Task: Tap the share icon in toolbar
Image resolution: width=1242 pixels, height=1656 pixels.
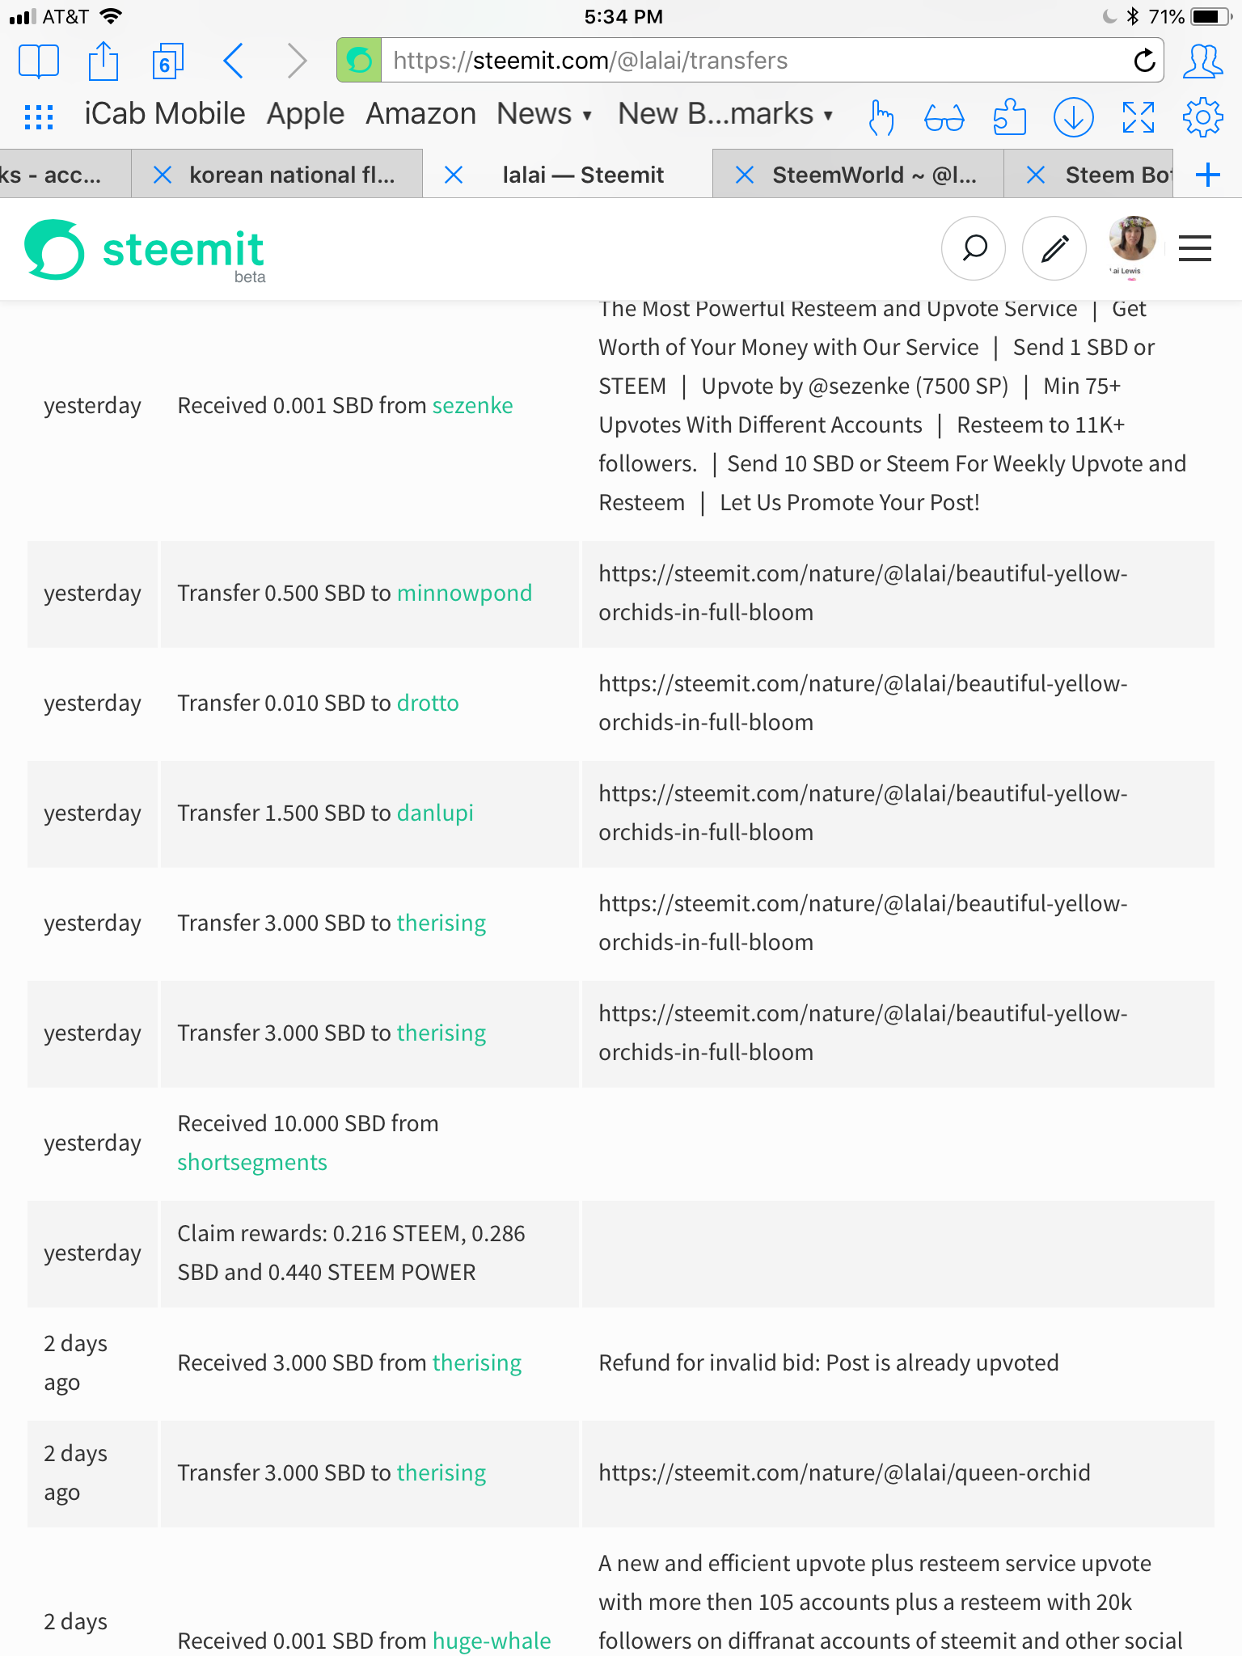Action: (103, 61)
